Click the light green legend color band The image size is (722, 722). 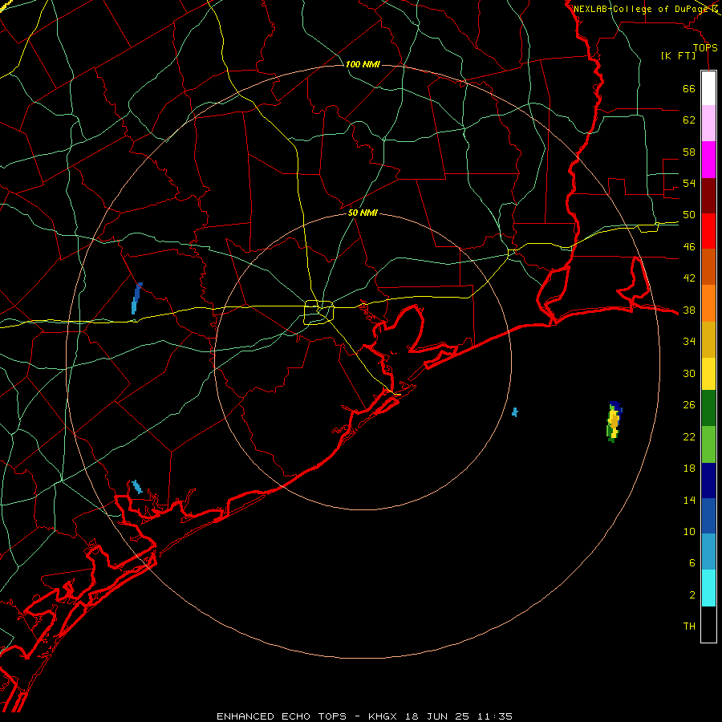coord(708,444)
